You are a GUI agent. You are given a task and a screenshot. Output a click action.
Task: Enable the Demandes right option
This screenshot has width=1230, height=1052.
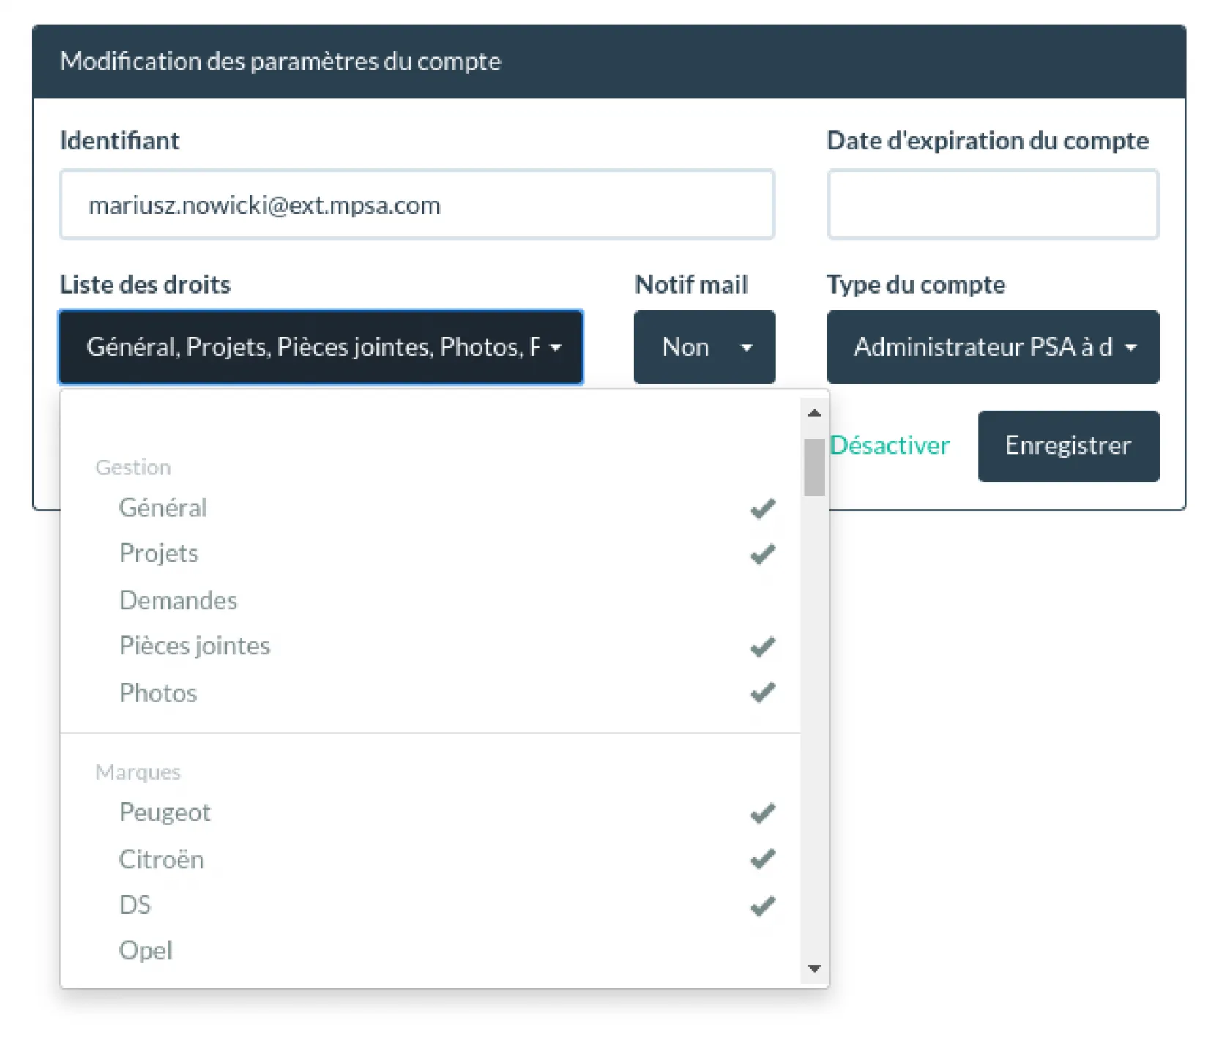click(x=179, y=600)
